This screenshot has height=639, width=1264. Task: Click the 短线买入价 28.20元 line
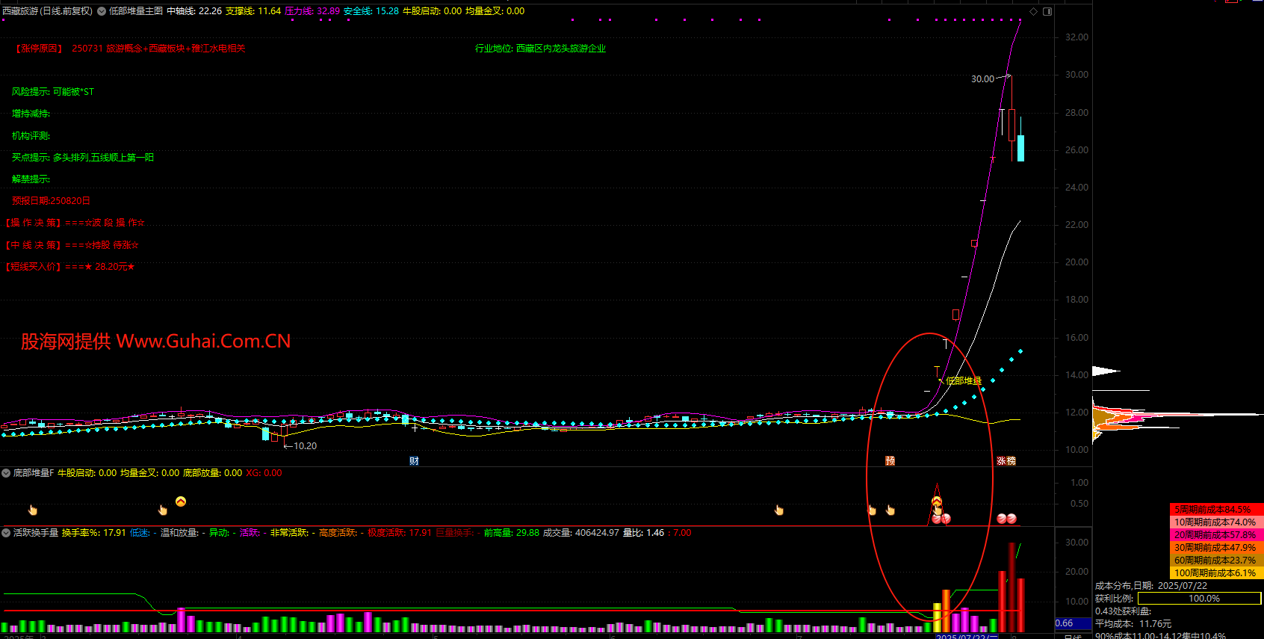(x=70, y=267)
